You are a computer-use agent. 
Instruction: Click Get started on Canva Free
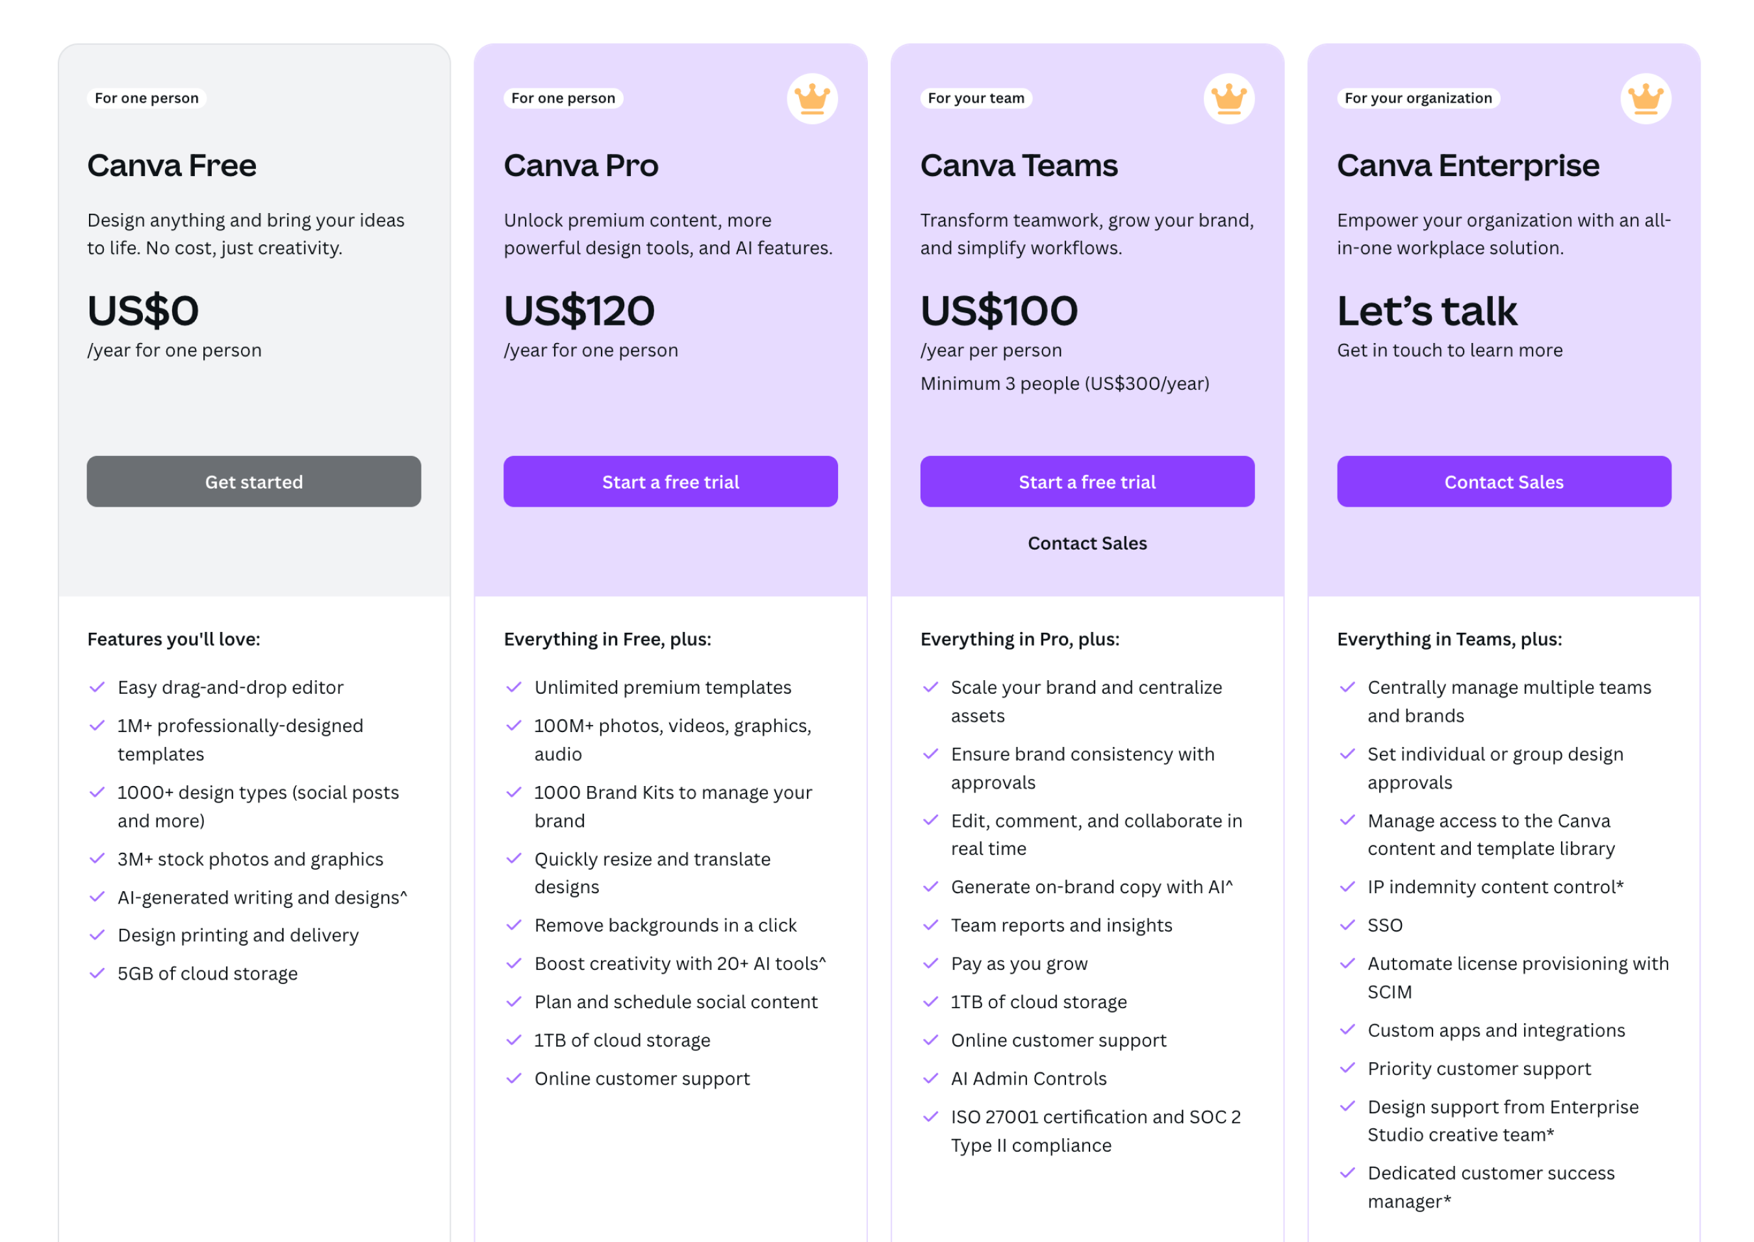[x=253, y=481]
